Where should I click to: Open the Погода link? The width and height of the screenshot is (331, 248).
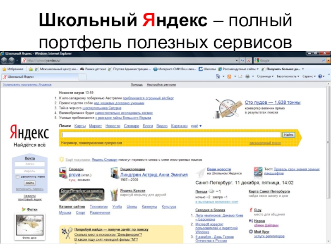click(201, 192)
